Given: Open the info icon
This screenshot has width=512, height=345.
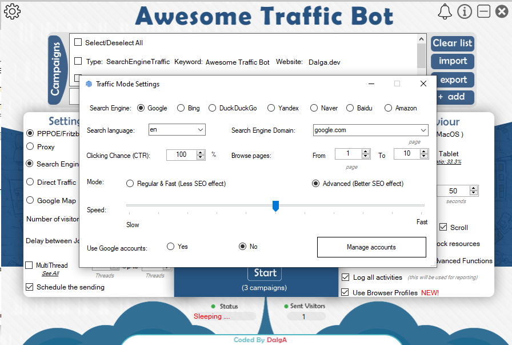Looking at the screenshot, I should click(465, 12).
